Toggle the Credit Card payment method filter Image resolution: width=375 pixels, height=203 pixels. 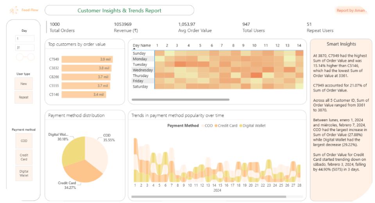[24, 157]
